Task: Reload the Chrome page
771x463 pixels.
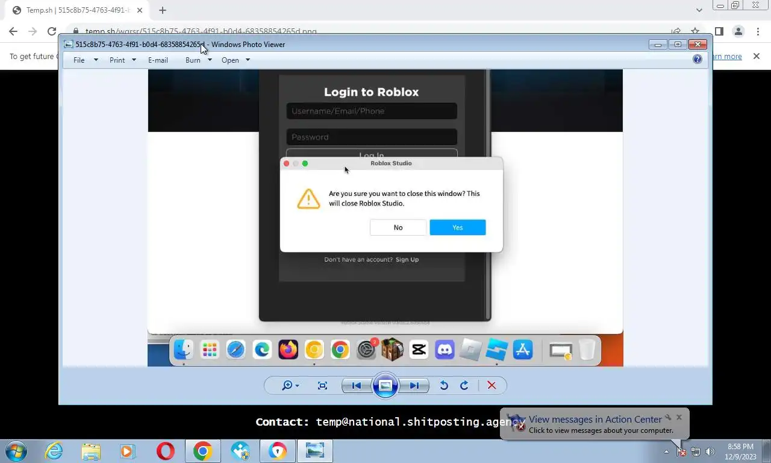Action: point(52,31)
